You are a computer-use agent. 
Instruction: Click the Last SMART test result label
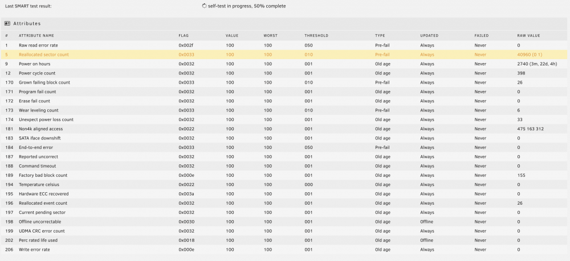[x=28, y=6]
